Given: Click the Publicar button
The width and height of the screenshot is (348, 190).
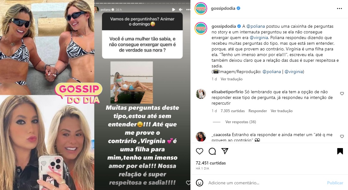Looking at the screenshot, I should click(335, 183).
